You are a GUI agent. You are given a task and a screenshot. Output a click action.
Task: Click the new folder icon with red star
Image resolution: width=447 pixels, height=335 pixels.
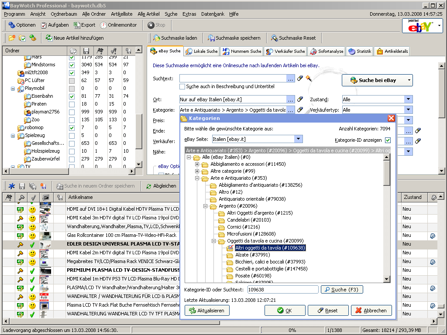click(x=12, y=38)
